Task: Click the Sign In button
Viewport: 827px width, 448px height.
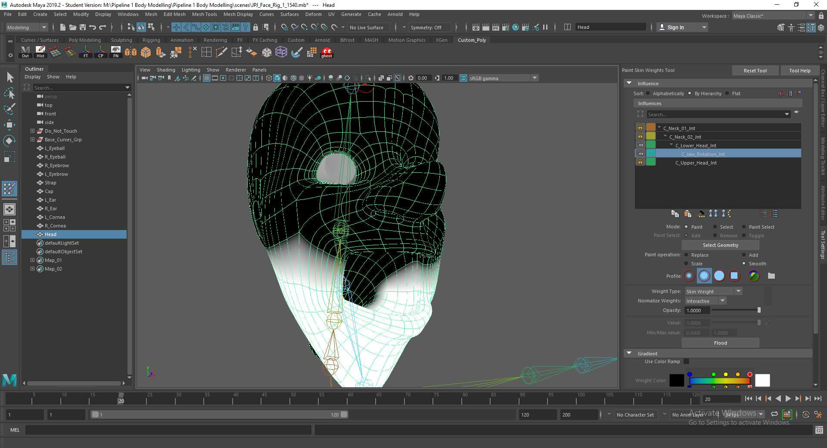Action: (683, 27)
